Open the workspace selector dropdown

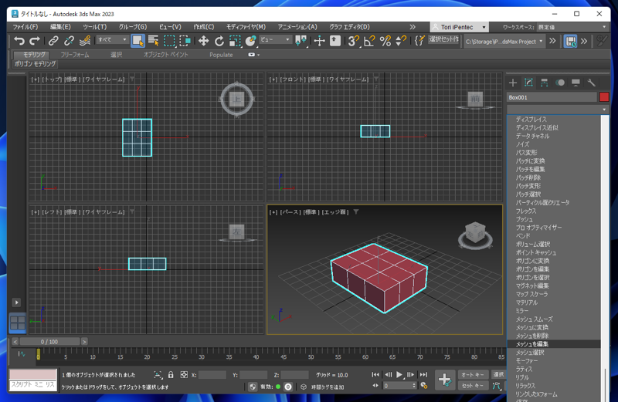[x=572, y=27]
